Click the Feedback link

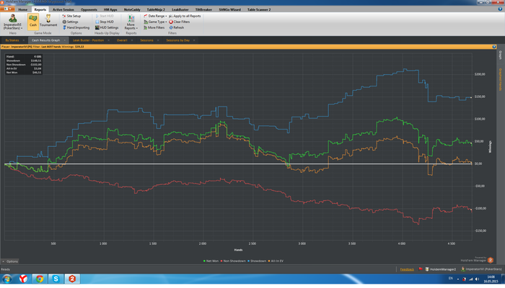407,270
